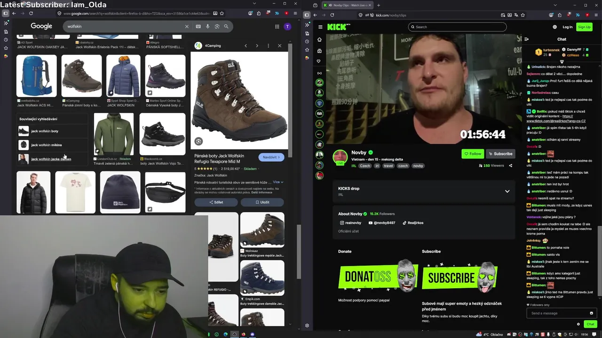Open emote picker in chat input
This screenshot has width=602, height=338.
tap(591, 313)
